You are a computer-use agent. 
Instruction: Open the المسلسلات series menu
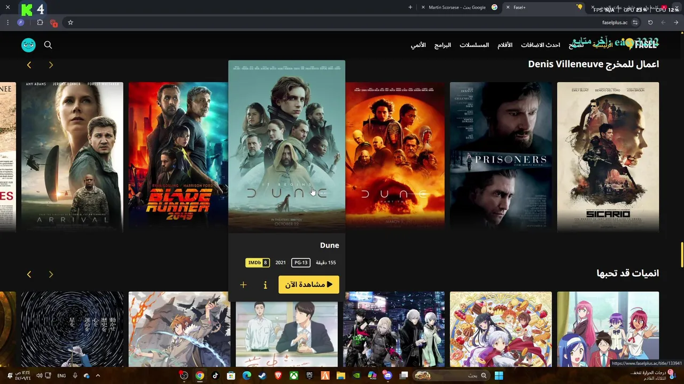click(474, 45)
